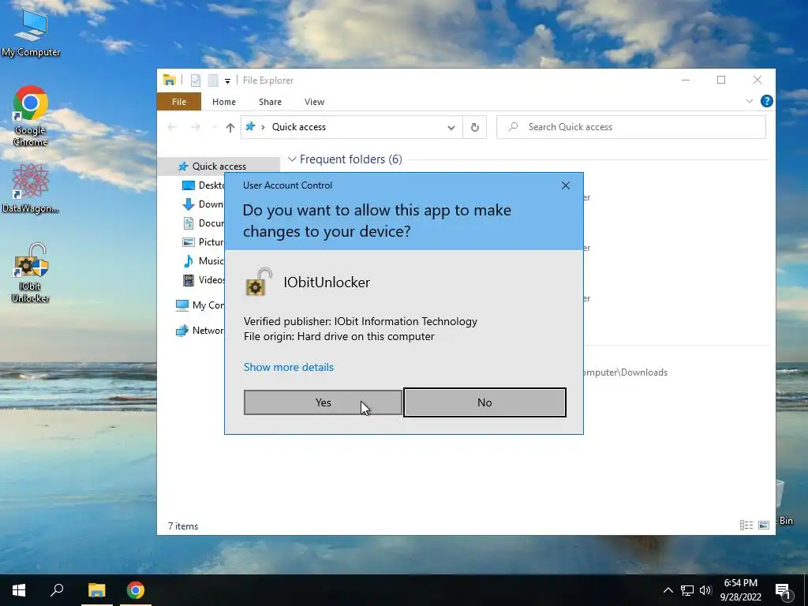Click the IObitUnlocker padlock icon in dialog

point(258,282)
